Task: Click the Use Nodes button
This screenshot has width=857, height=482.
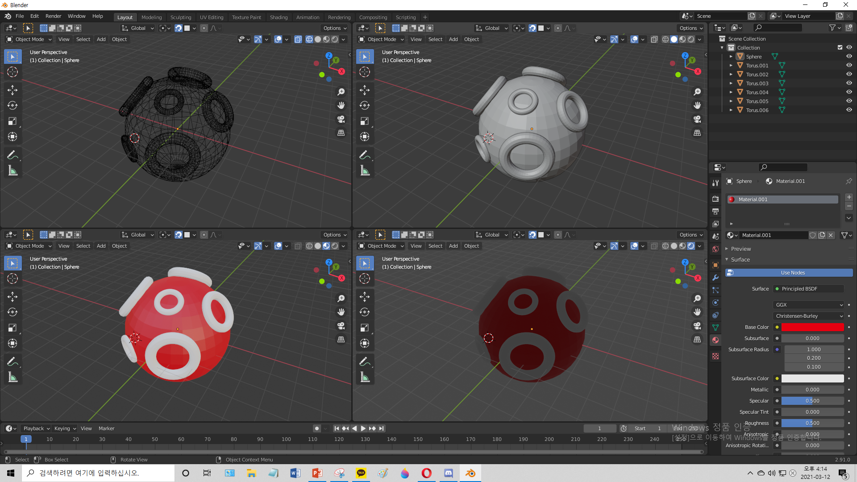Action: (793, 273)
